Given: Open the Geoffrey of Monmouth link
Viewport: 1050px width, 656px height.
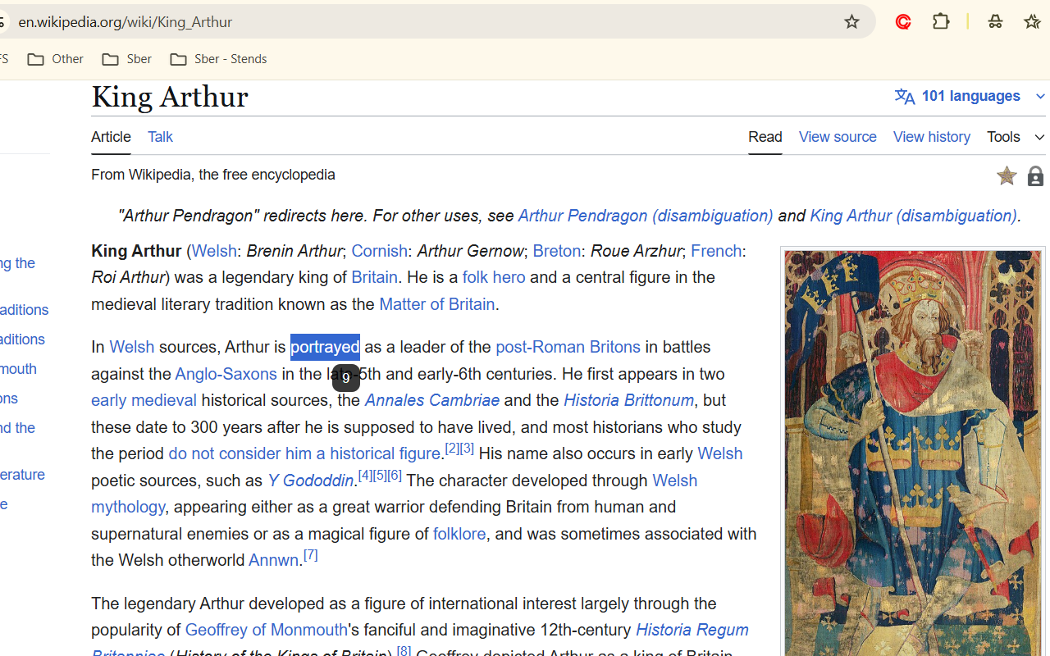Looking at the screenshot, I should 266,630.
